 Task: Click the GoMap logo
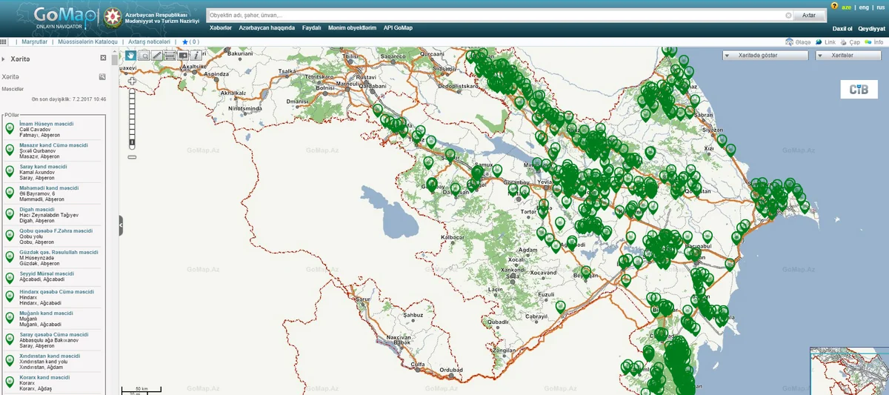coord(67,18)
